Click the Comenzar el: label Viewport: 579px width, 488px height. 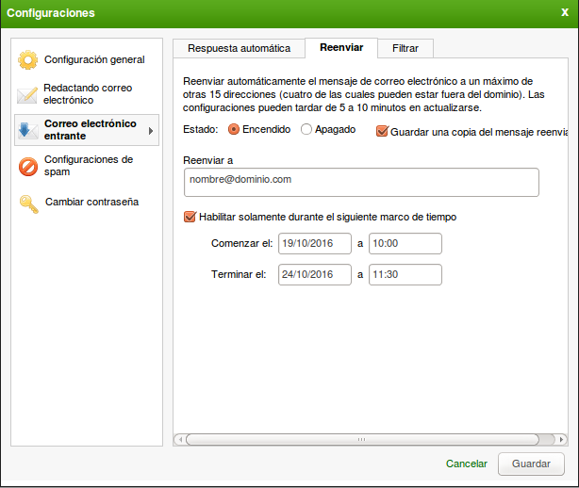(x=241, y=243)
